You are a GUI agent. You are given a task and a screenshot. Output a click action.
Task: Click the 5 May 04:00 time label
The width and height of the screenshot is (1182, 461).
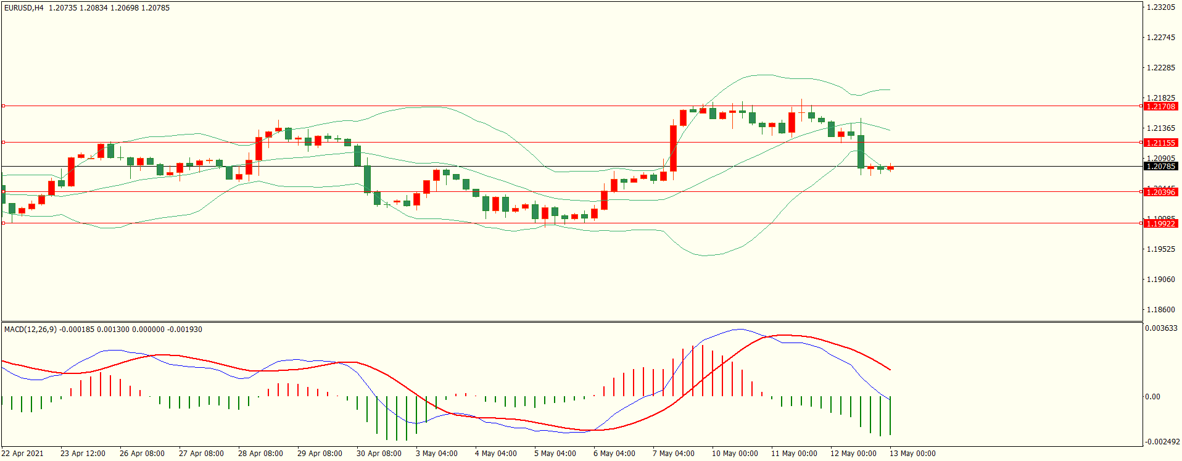click(x=555, y=454)
